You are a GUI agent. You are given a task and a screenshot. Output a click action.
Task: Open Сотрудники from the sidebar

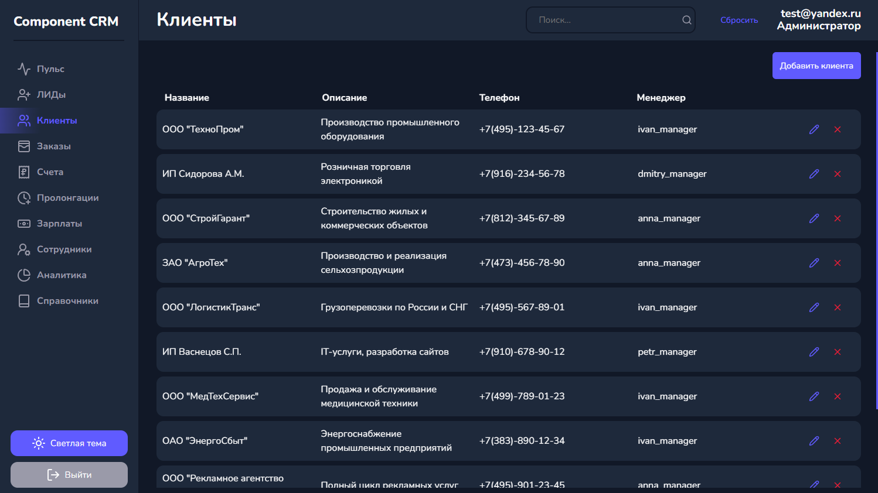click(x=64, y=249)
